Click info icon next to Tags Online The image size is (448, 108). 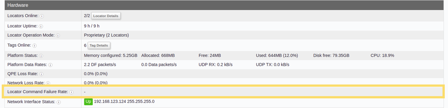(x=35, y=46)
